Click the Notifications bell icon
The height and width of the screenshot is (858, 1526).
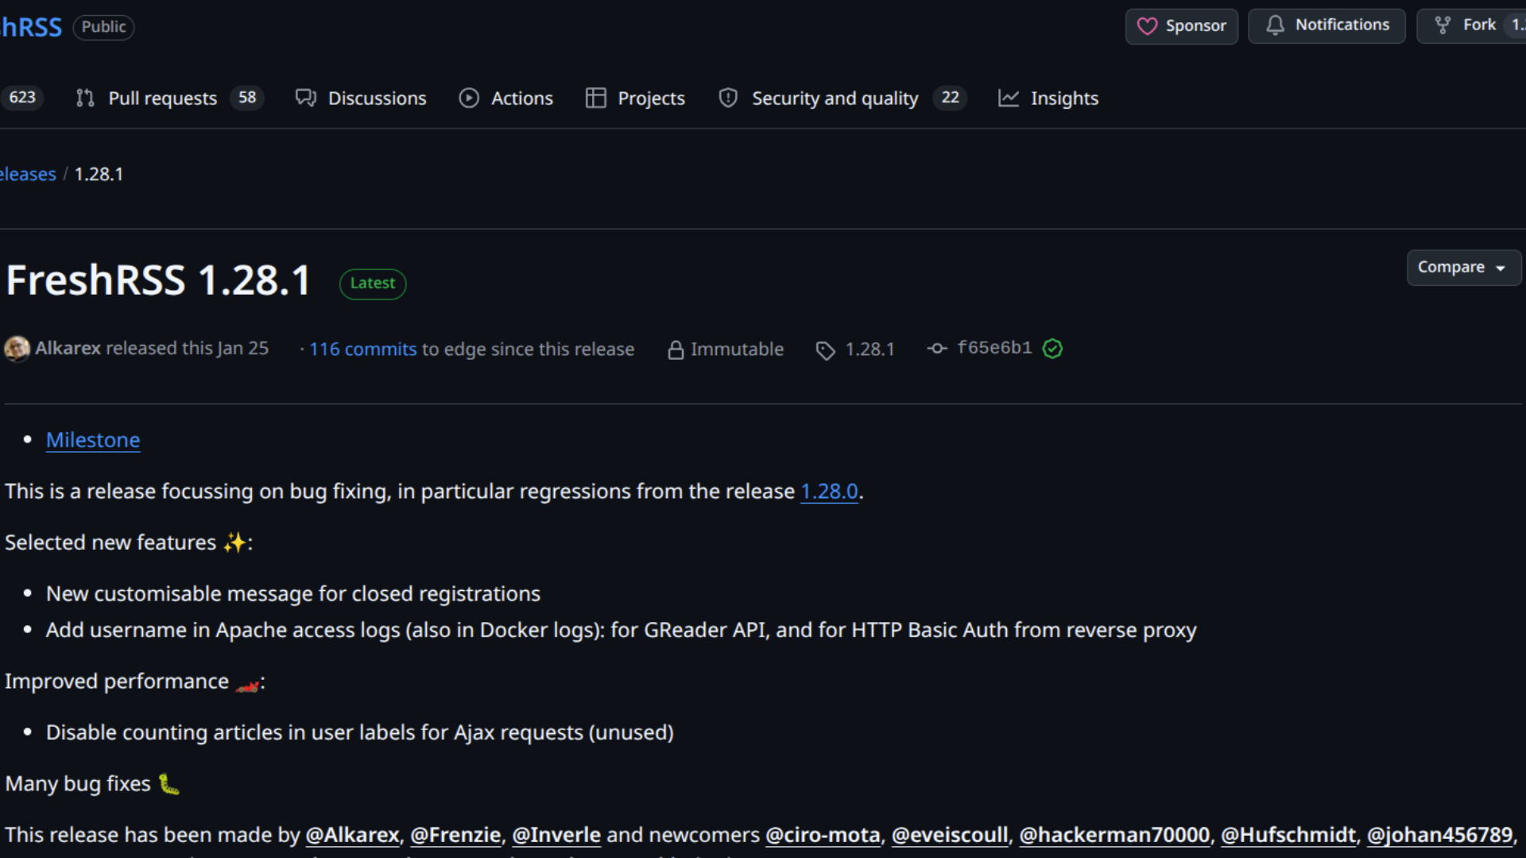1275,25
